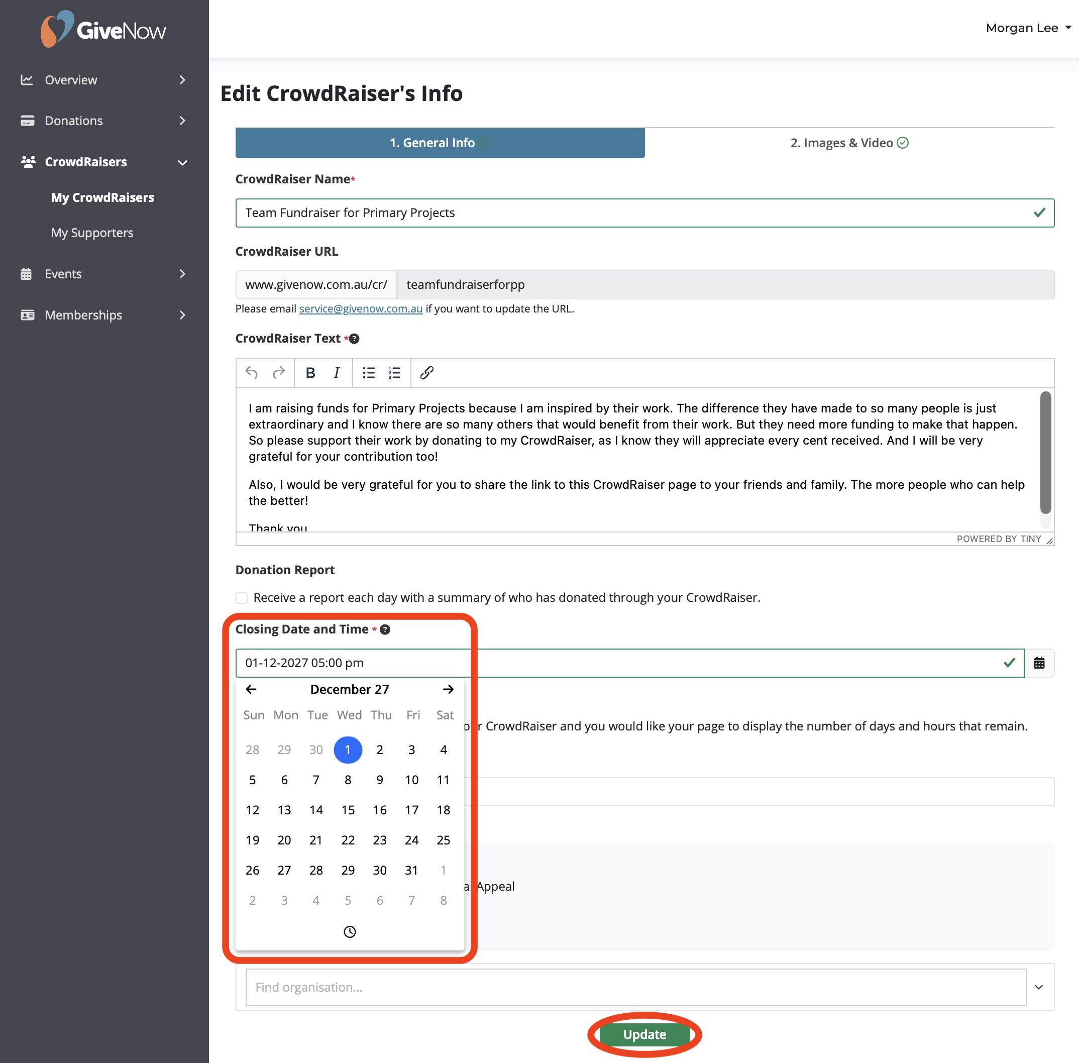Open My CrowdRaisers submenu item

pyautogui.click(x=102, y=197)
